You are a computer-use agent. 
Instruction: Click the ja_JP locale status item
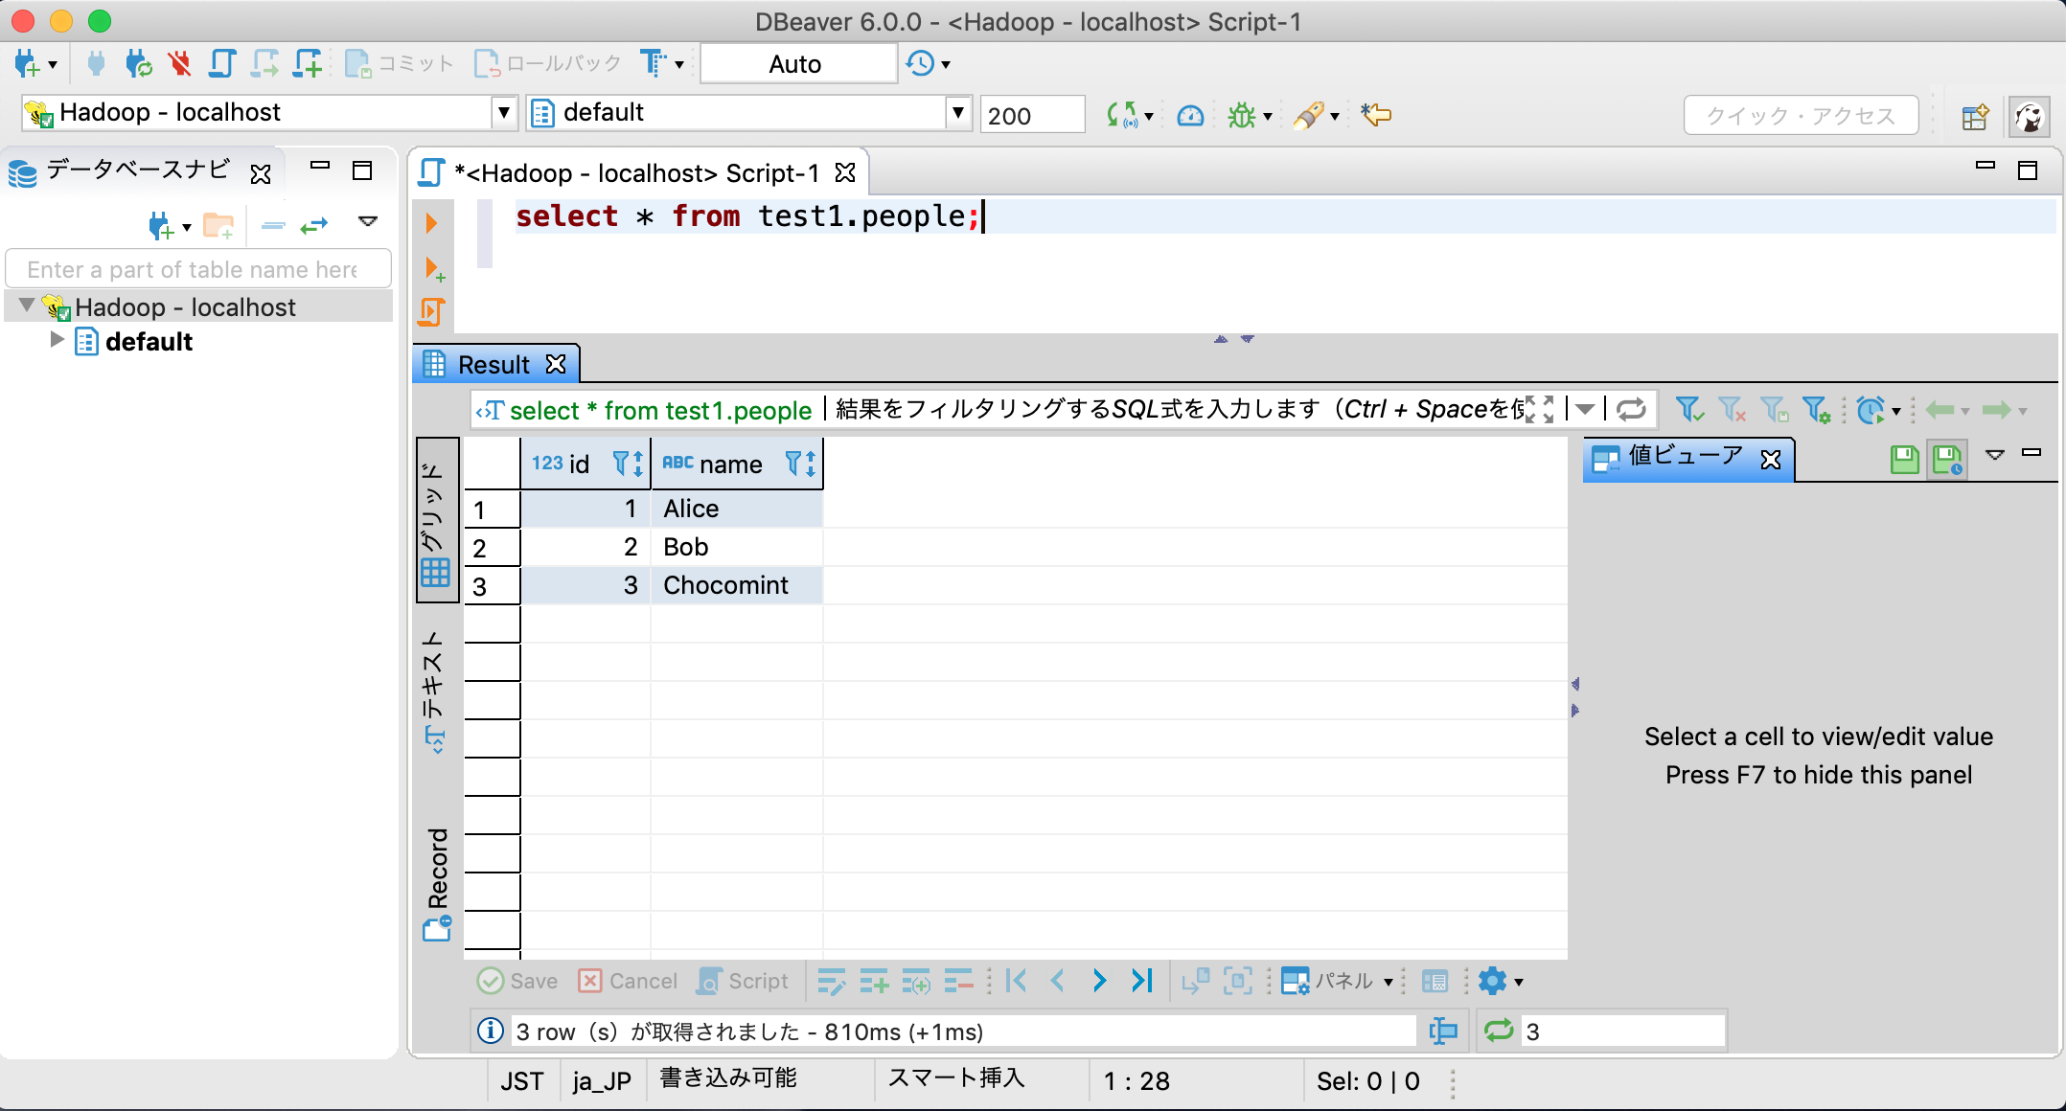click(602, 1081)
